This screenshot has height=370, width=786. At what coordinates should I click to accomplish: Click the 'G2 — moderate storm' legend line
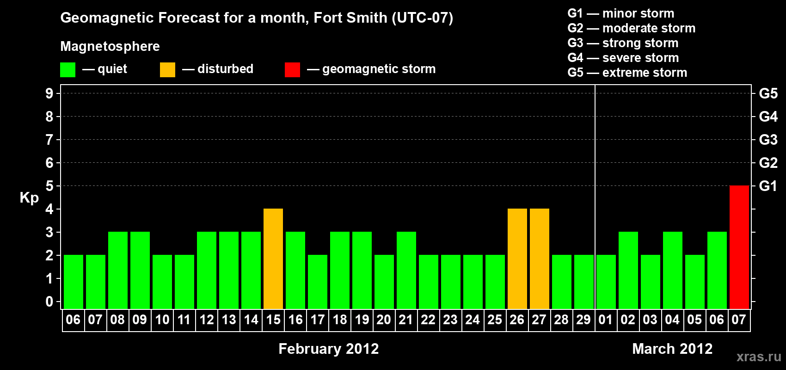pyautogui.click(x=632, y=28)
